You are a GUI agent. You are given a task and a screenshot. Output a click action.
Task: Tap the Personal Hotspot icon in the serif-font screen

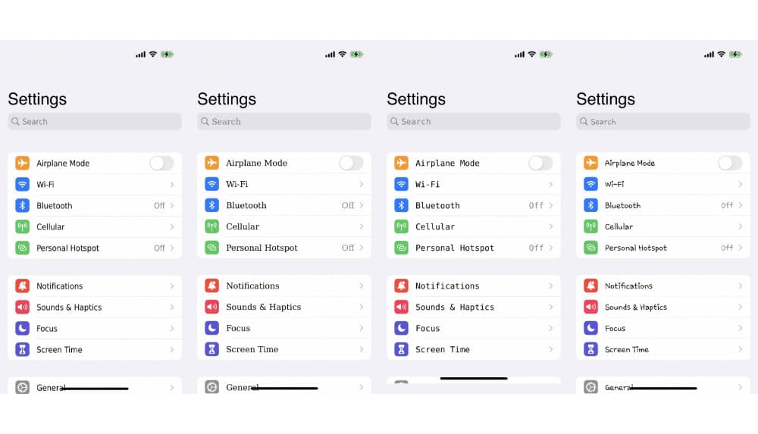211,248
